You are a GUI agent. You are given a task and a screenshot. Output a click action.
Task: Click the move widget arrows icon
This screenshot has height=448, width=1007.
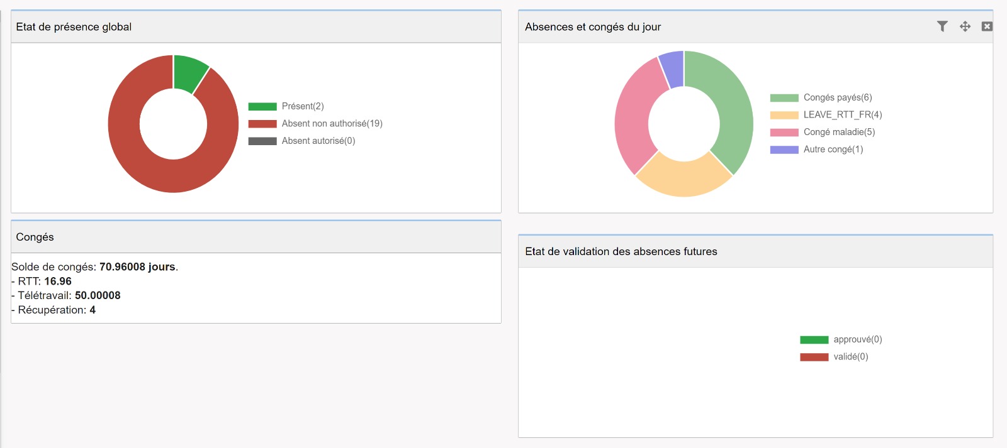[965, 26]
